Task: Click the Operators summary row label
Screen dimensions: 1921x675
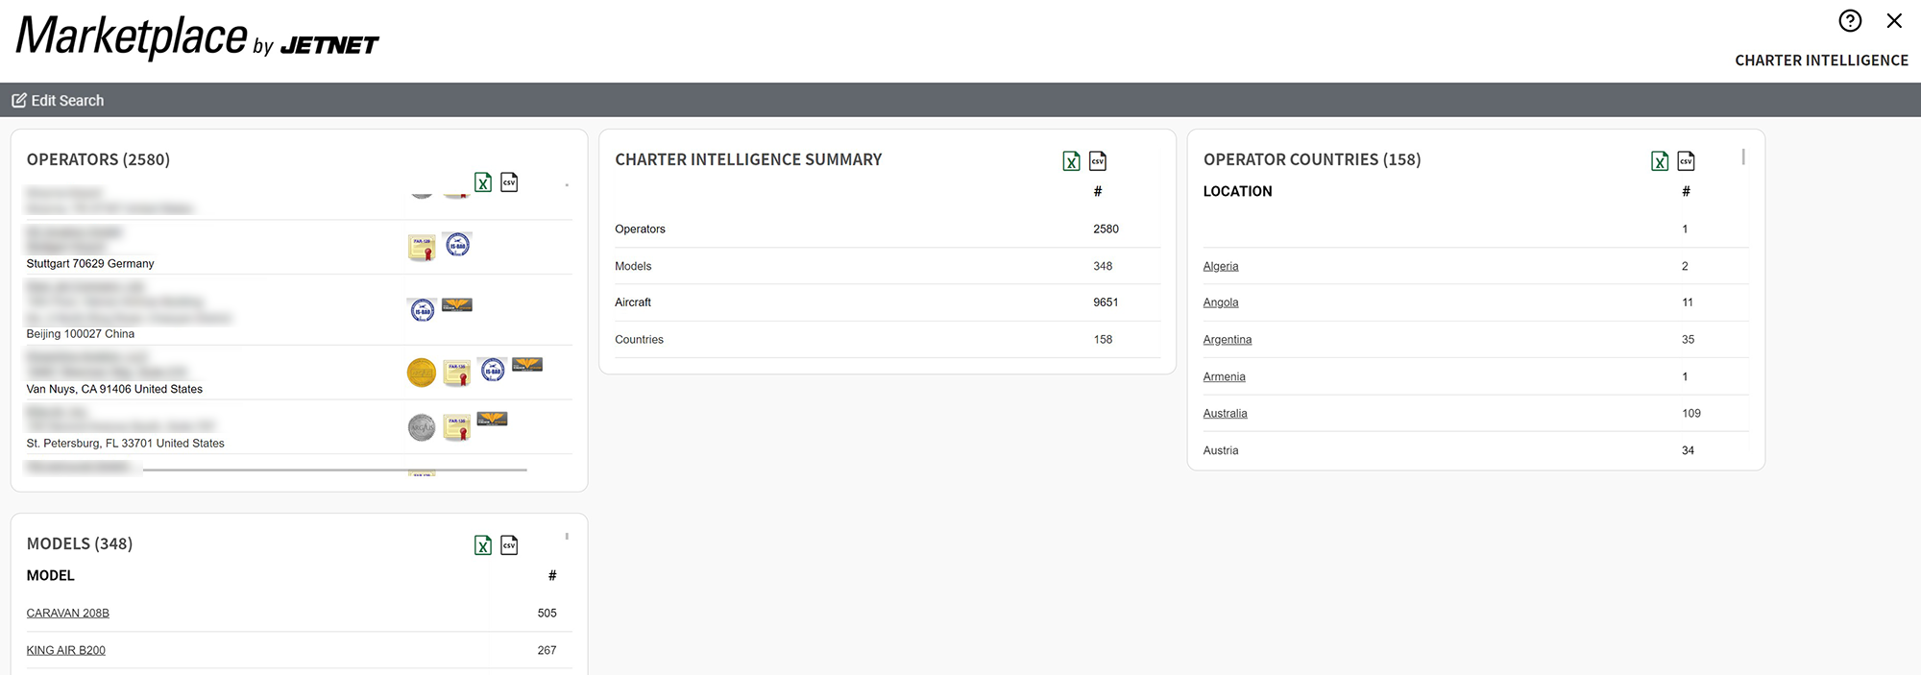Action: coord(641,229)
